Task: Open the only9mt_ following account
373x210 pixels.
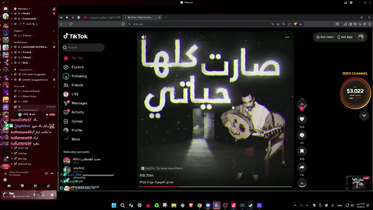Action: point(75,169)
